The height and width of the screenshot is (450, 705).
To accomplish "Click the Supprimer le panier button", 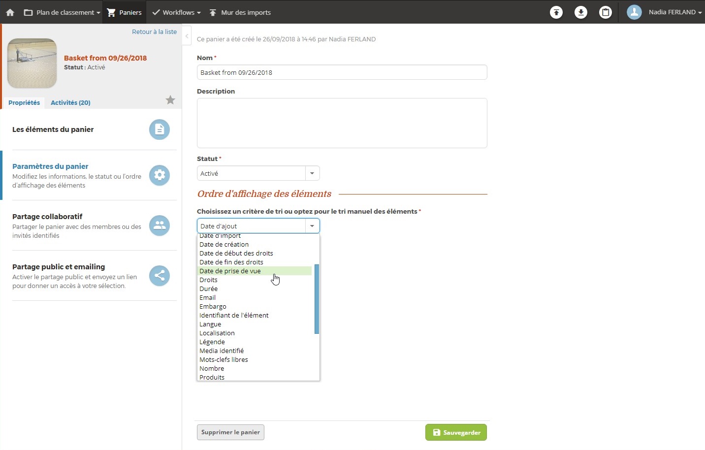I will click(x=230, y=432).
